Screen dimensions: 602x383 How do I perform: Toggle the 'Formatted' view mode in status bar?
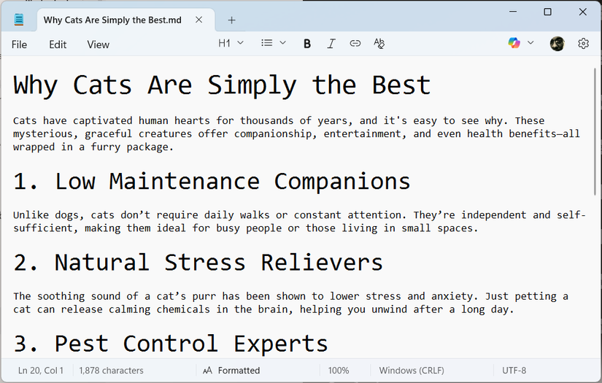coord(231,371)
